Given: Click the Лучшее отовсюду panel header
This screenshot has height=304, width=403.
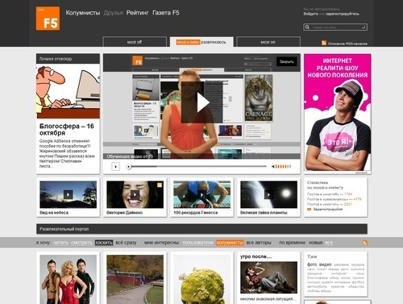Looking at the screenshot, I should pyautogui.click(x=68, y=59).
